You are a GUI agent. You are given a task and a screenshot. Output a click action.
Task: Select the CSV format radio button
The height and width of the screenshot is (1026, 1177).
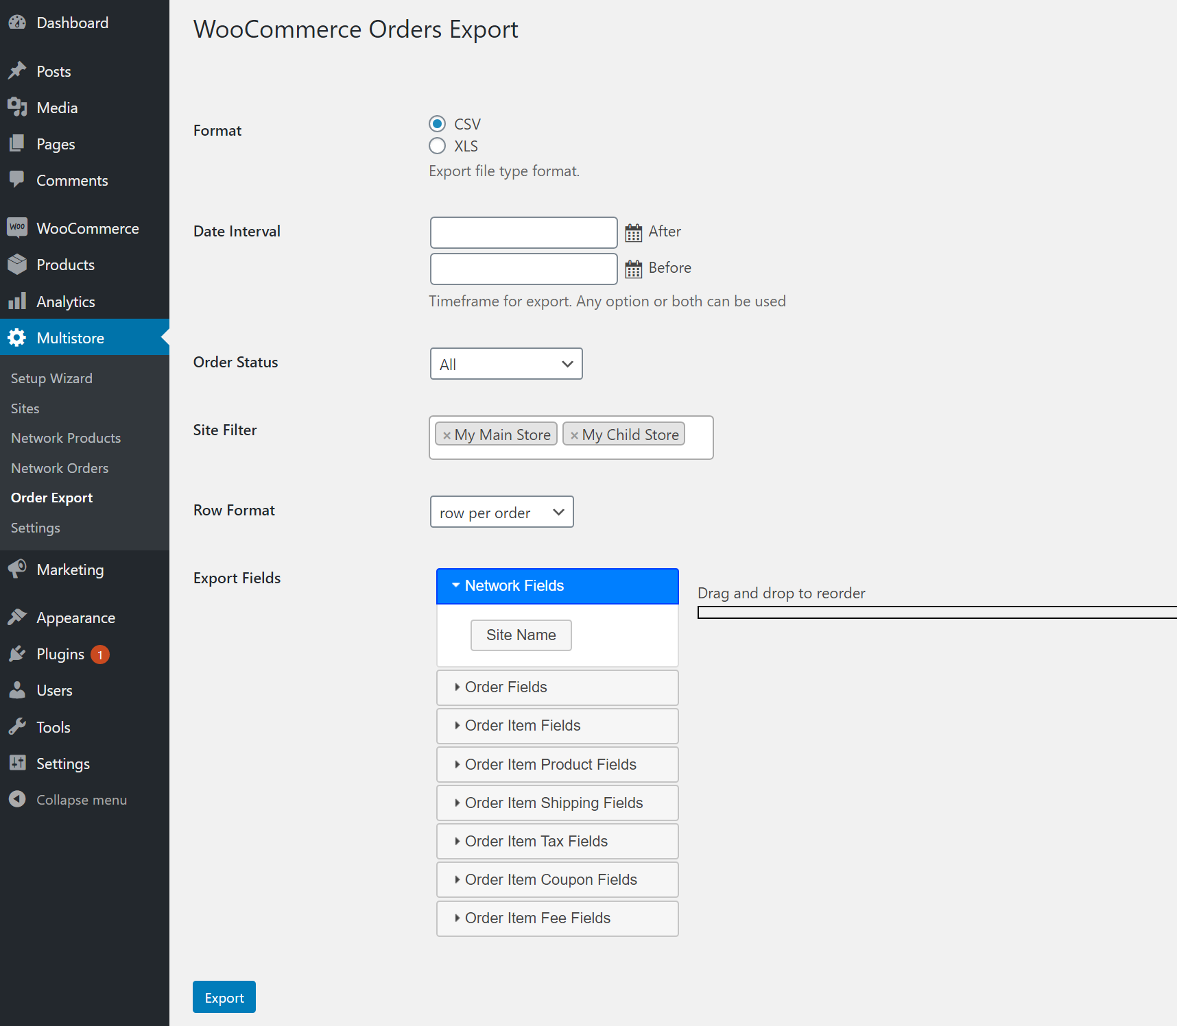(437, 123)
